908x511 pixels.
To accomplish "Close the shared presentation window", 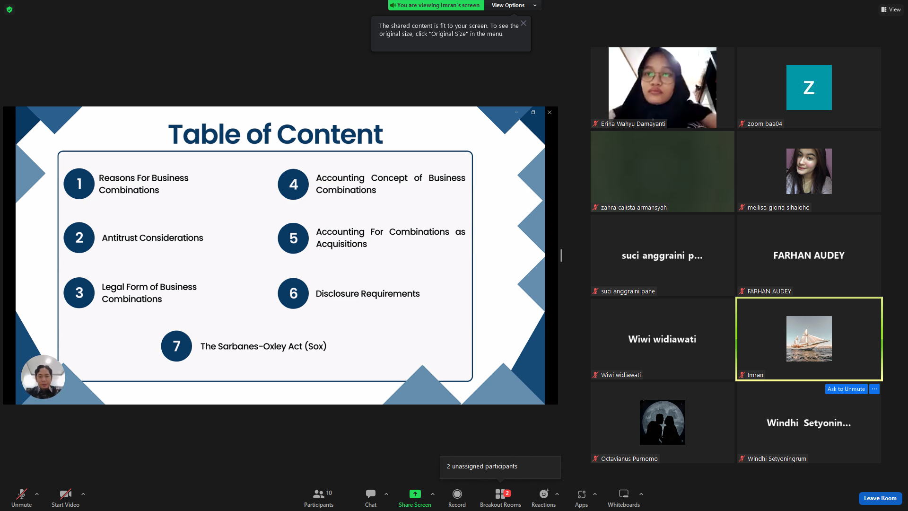I will [550, 112].
